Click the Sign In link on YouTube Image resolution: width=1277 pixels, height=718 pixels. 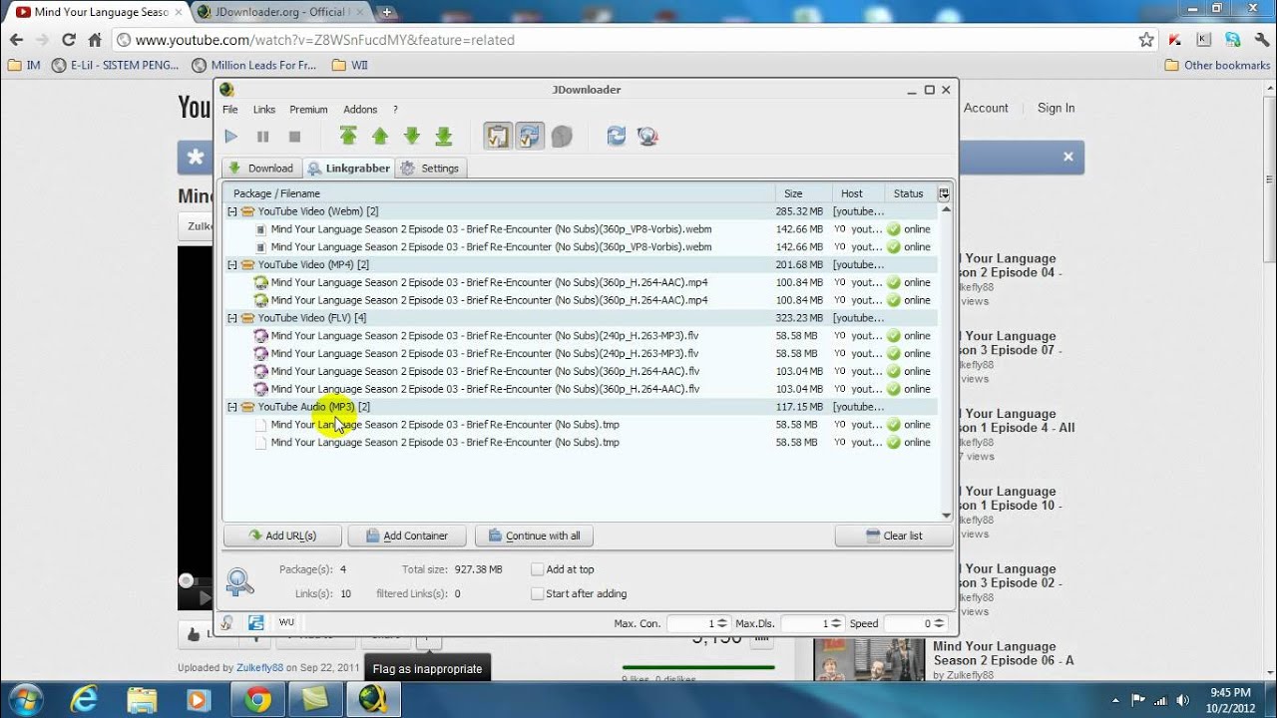1056,108
